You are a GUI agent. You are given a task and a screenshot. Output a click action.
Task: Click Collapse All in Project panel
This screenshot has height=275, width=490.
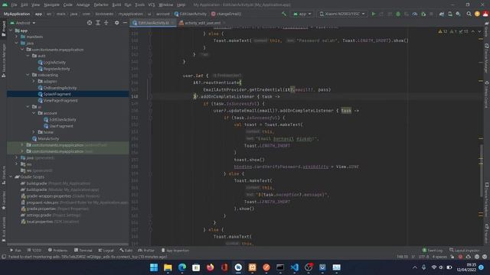tap(106, 23)
